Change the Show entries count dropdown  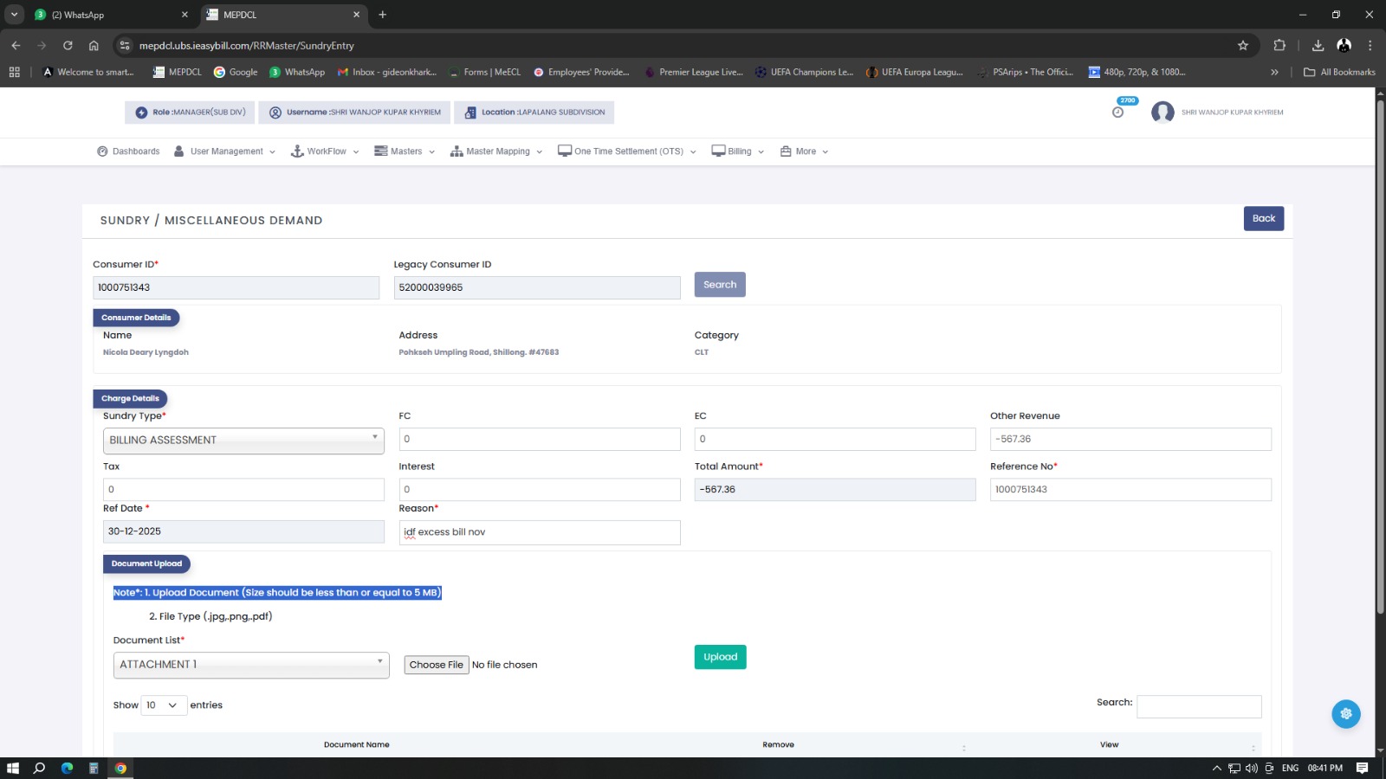(x=164, y=705)
